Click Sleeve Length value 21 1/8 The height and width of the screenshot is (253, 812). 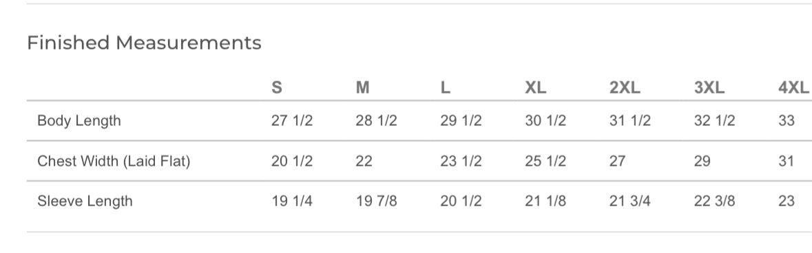[x=546, y=201]
